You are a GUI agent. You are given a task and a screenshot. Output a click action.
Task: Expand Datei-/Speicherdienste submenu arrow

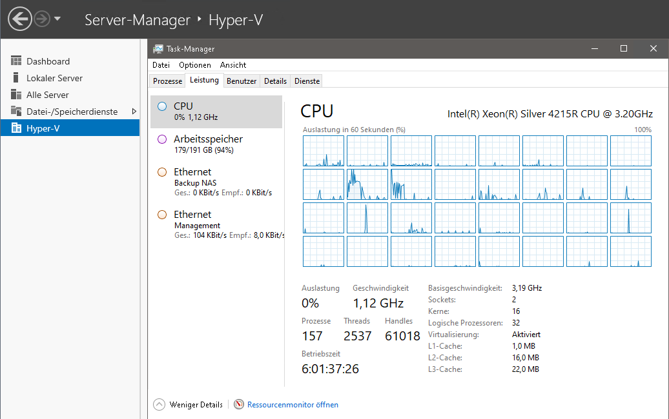click(x=134, y=111)
